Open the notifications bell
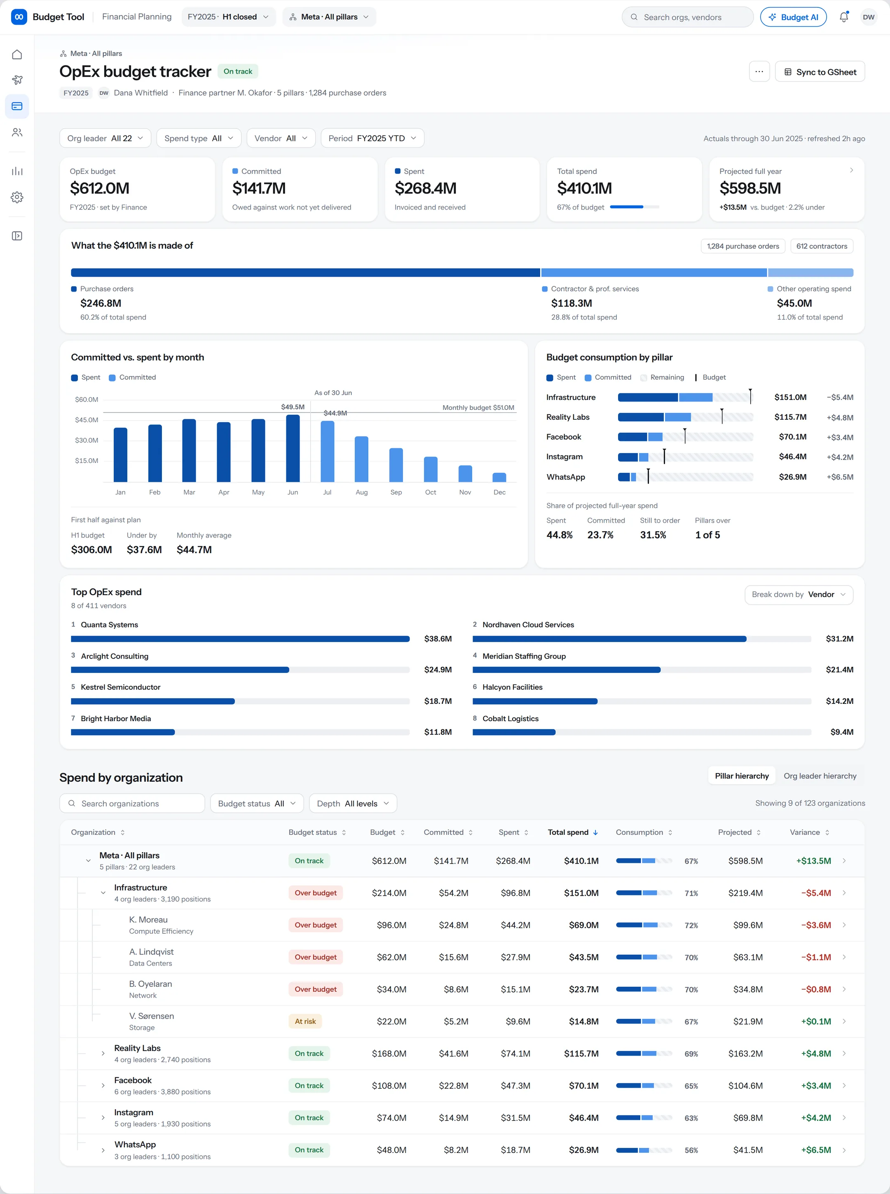 844,17
